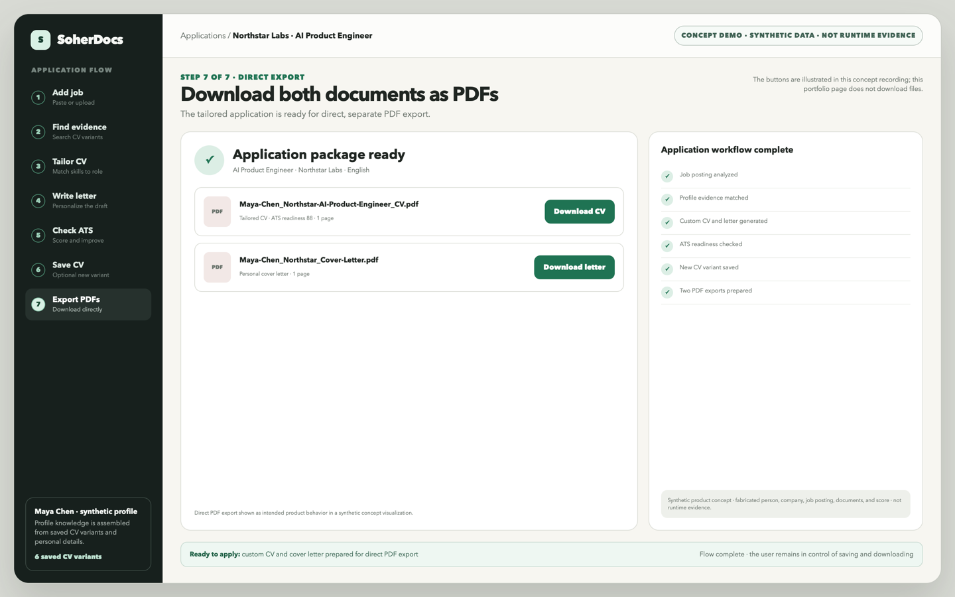955x597 pixels.
Task: Click the Application package ready heading
Action: [319, 155]
